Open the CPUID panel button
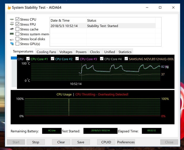 click(x=106, y=142)
